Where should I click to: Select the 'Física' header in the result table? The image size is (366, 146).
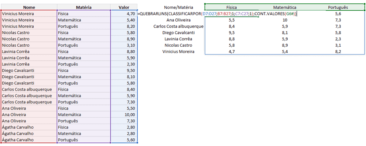pyautogui.click(x=232, y=7)
